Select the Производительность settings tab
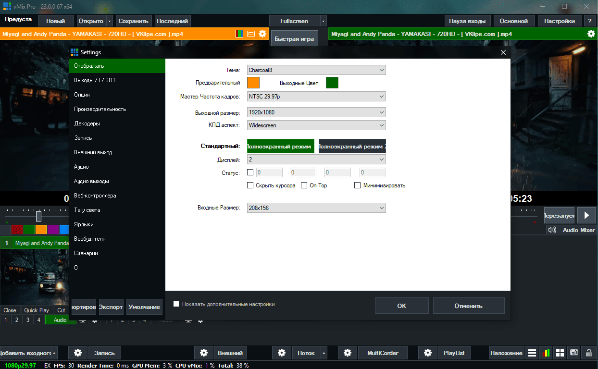This screenshot has height=369, width=598. 117,109
